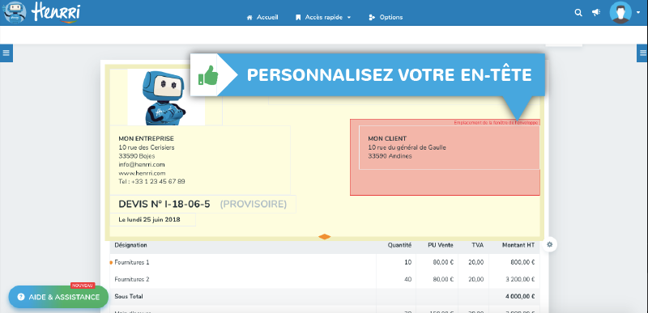
Task: Click the 3 200,00 € amount cell
Action: pyautogui.click(x=519, y=280)
